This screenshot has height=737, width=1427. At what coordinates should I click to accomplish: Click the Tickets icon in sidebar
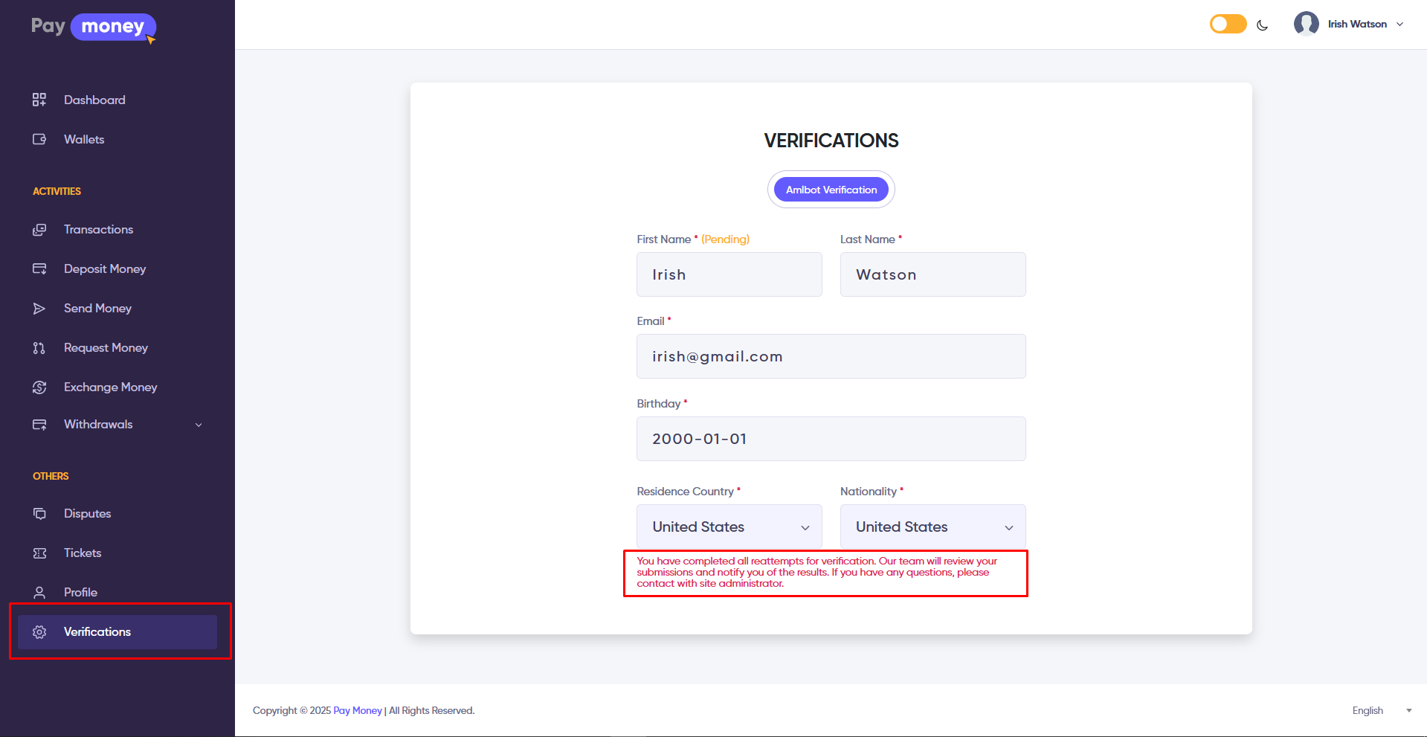(39, 553)
